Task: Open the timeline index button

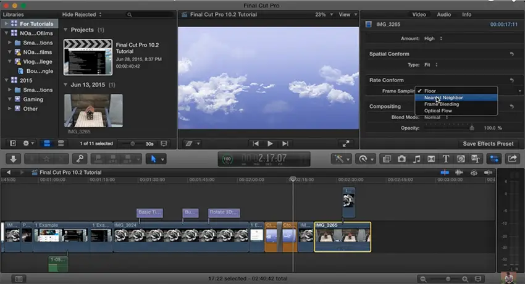Action: coord(19,278)
